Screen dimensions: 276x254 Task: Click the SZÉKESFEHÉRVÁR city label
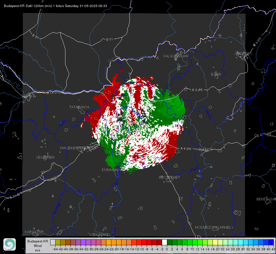81,148
